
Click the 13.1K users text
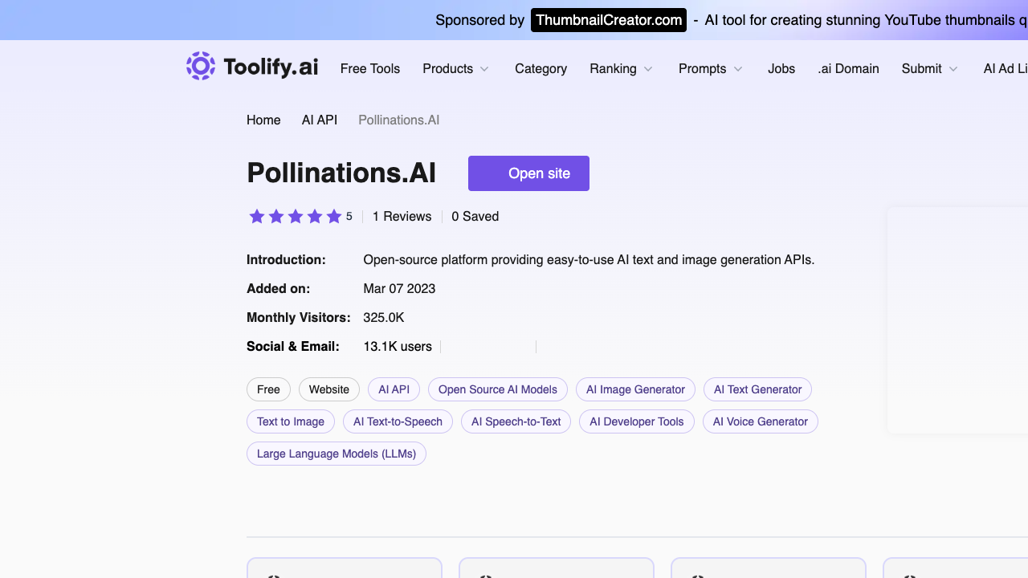pyautogui.click(x=398, y=347)
